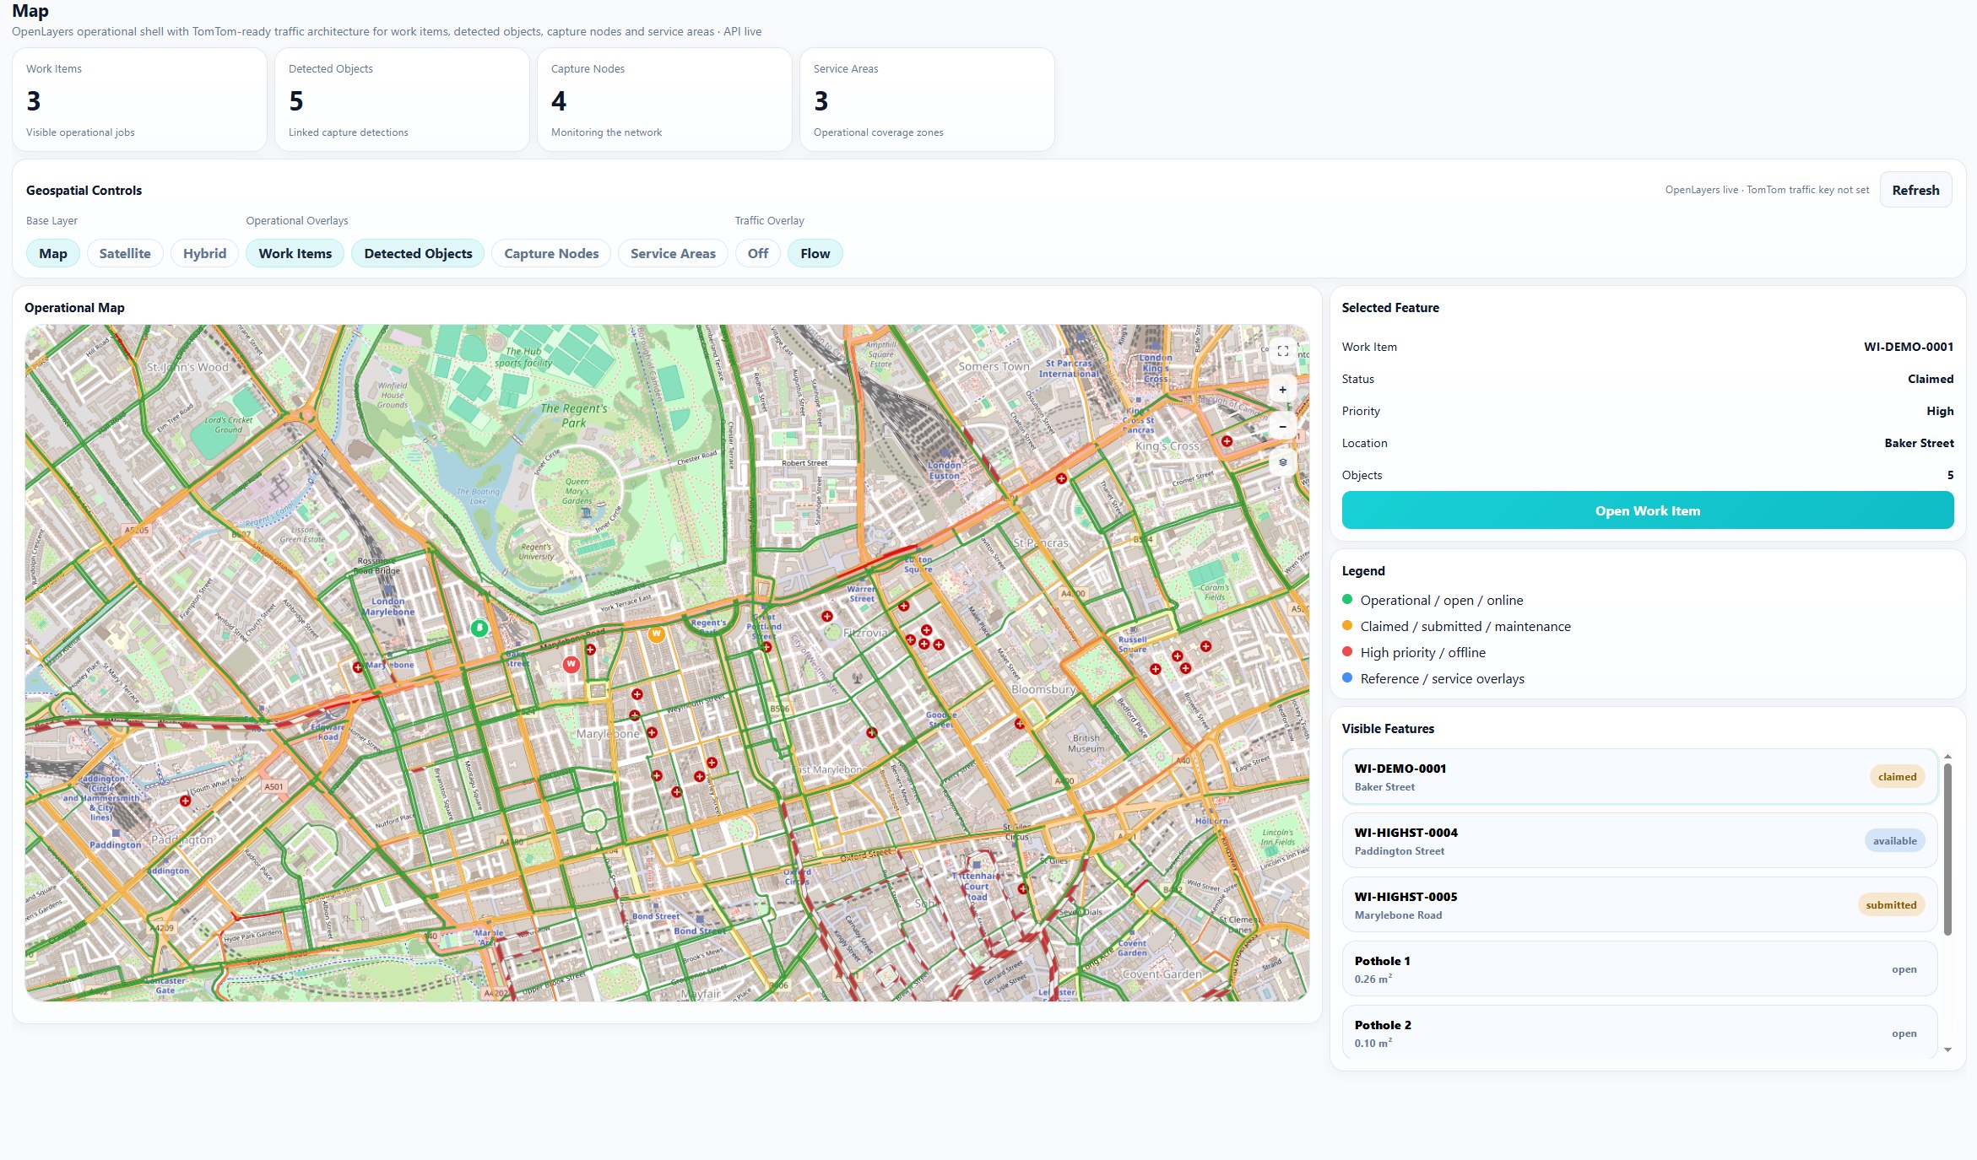Click the red plus marker left of British Museum

click(x=1020, y=724)
